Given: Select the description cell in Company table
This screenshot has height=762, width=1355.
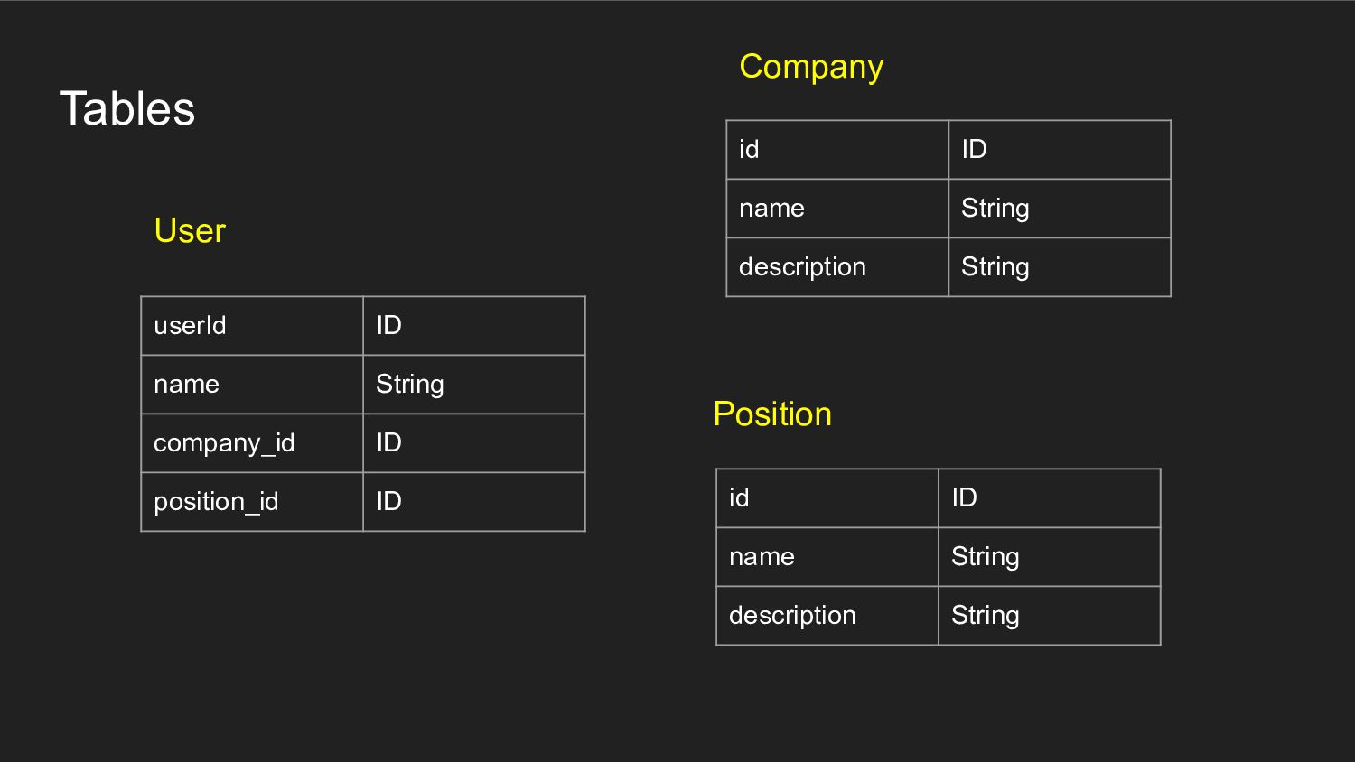Looking at the screenshot, I should (x=802, y=267).
